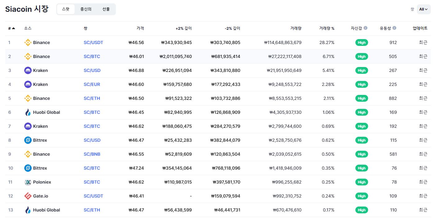Open the SC/BTC pair on Poloniex row 11
The height and width of the screenshot is (218, 438).
(x=92, y=182)
